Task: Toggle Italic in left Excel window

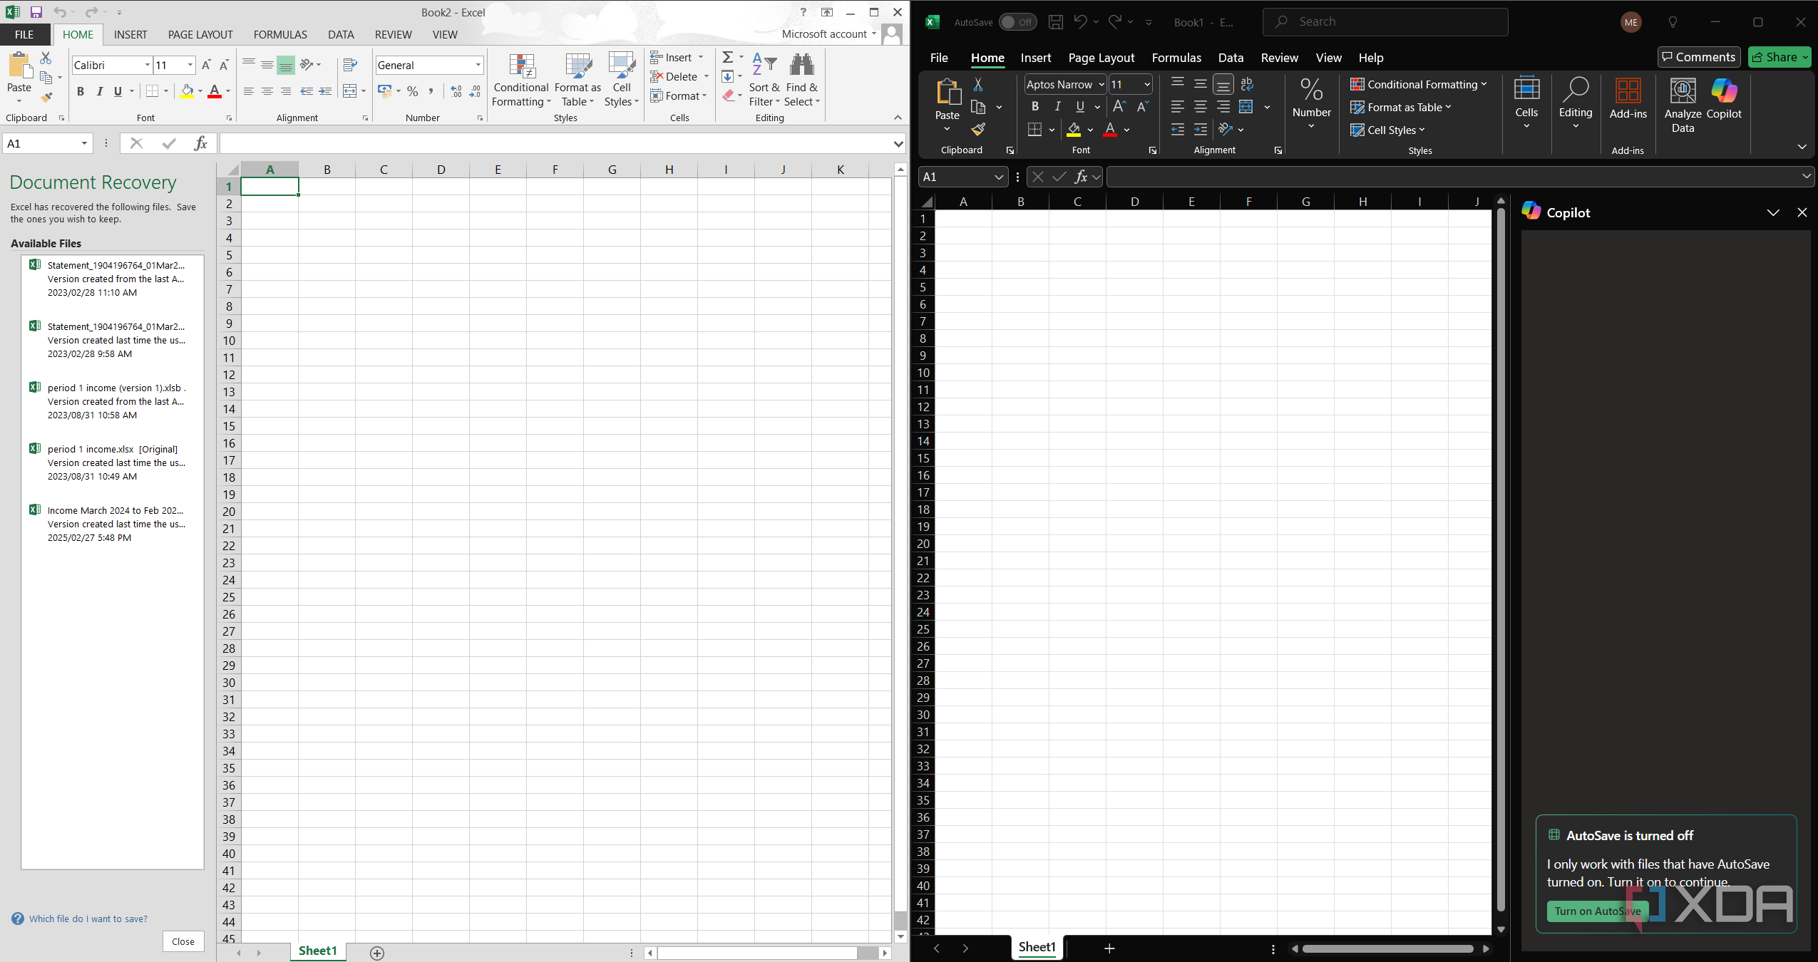Action: pos(100,91)
